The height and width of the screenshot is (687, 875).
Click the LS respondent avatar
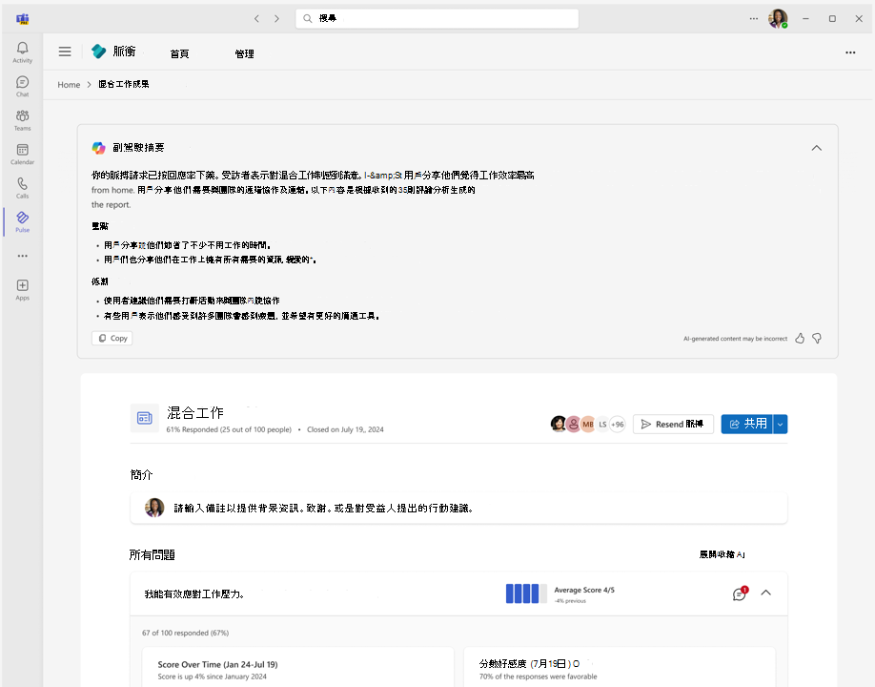pos(602,425)
